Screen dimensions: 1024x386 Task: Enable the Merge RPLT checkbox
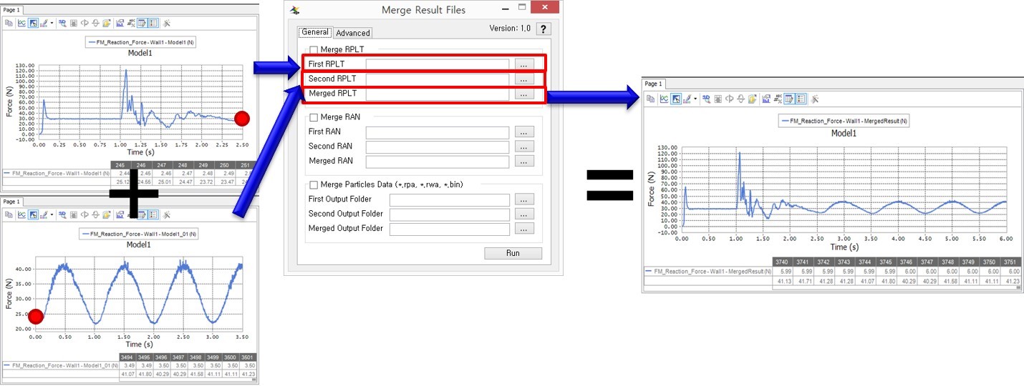(x=313, y=49)
